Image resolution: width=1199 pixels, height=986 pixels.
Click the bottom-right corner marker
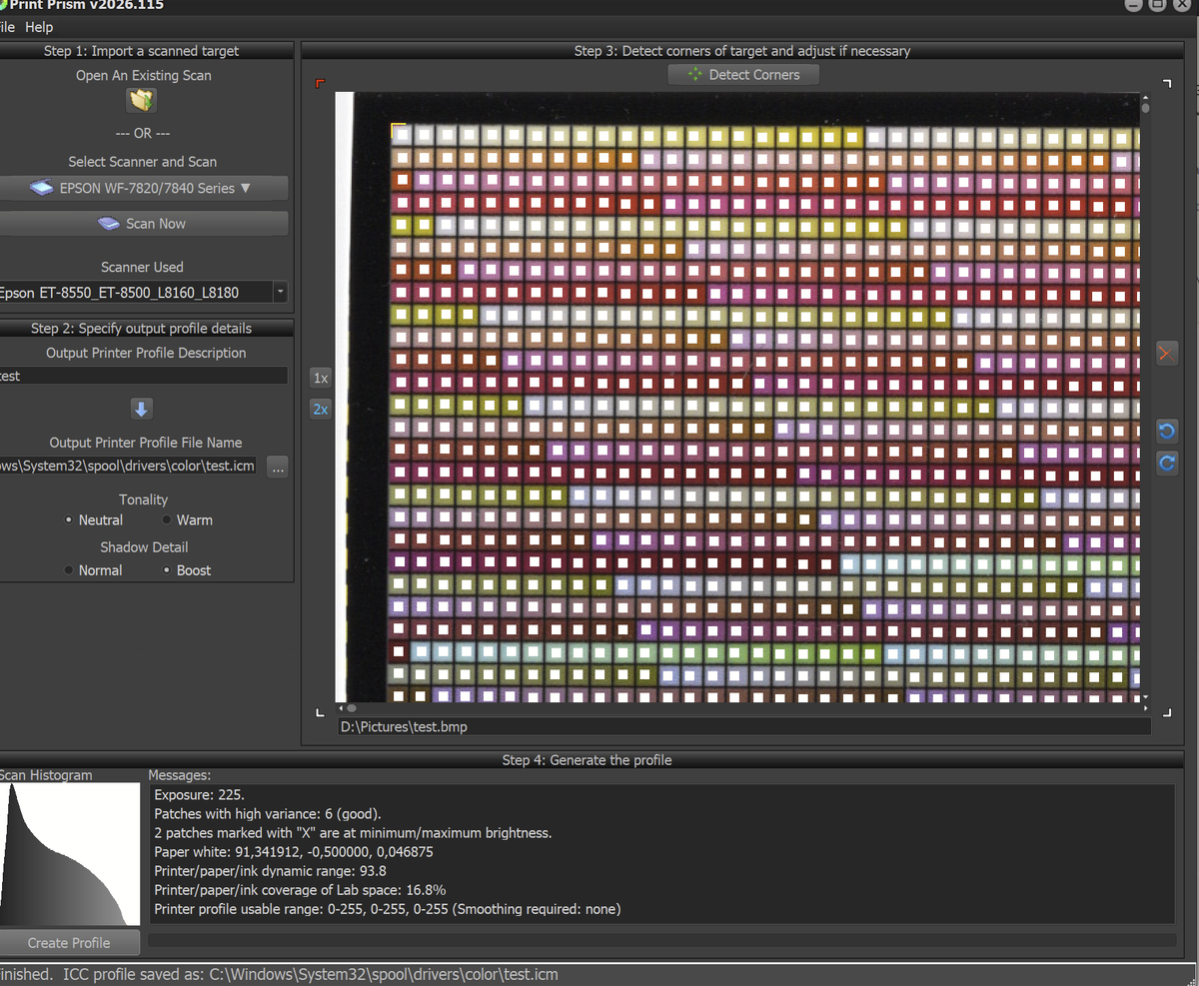(x=1166, y=711)
